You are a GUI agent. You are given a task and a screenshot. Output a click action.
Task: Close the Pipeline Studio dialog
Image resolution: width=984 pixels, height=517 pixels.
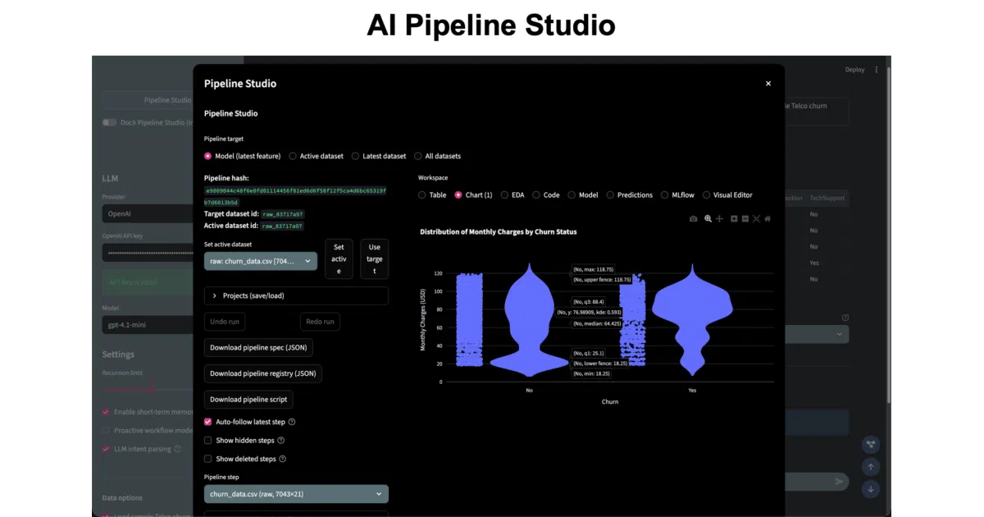pyautogui.click(x=768, y=84)
